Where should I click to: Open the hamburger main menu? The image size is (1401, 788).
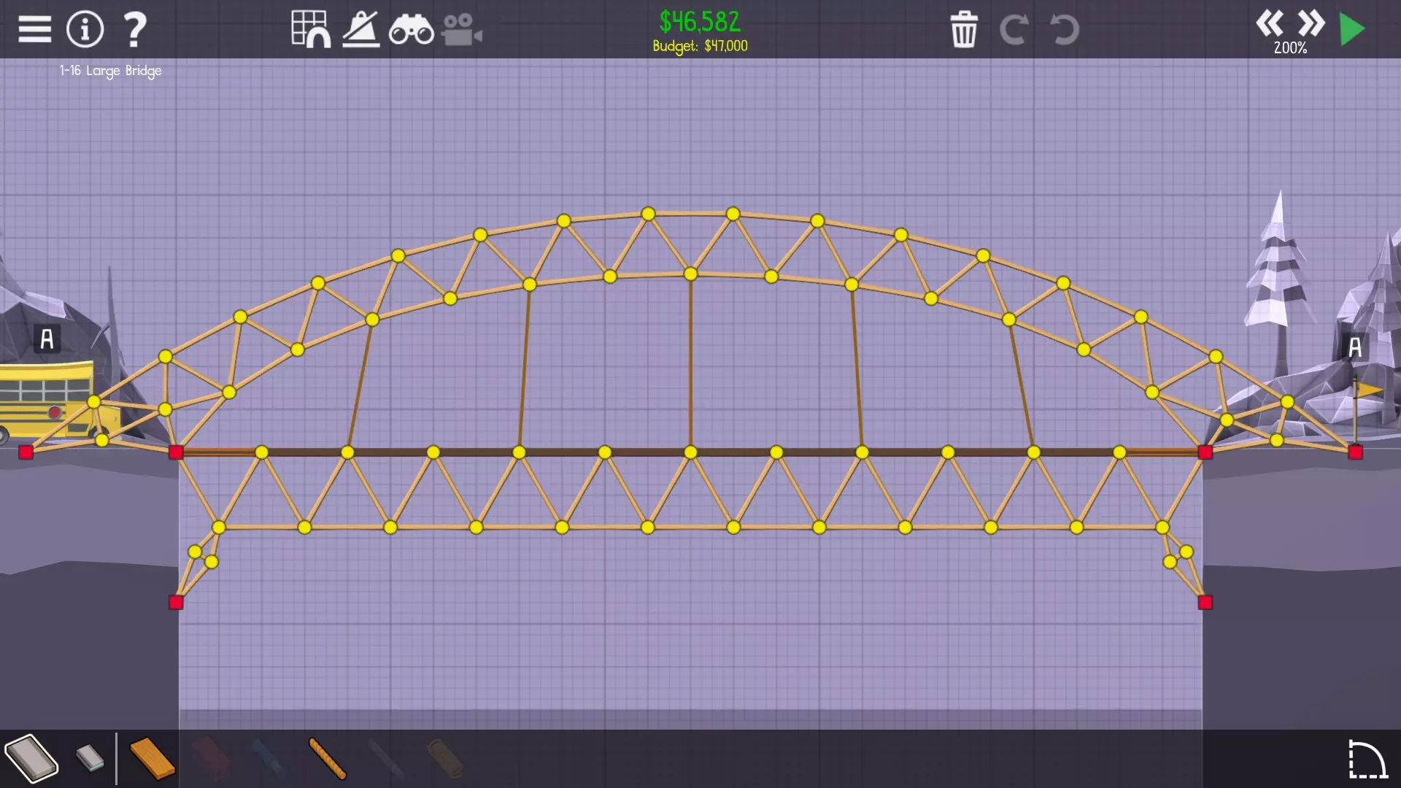(34, 29)
